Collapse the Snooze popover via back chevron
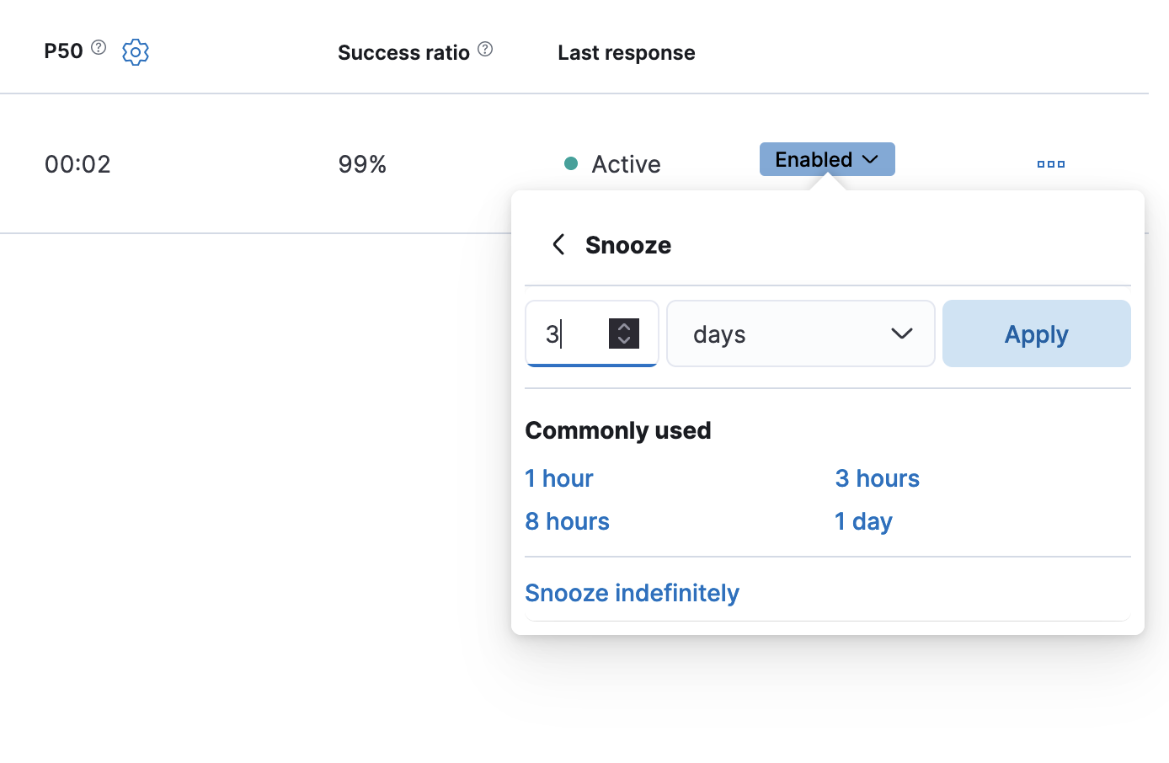This screenshot has width=1169, height=763. (x=558, y=244)
